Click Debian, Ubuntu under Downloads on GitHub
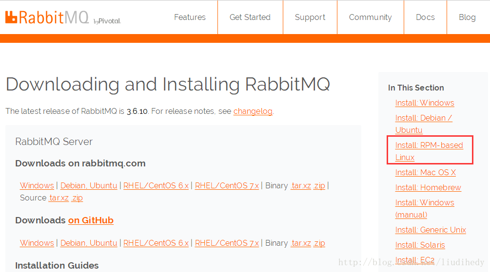This screenshot has height=272, width=490. point(89,243)
